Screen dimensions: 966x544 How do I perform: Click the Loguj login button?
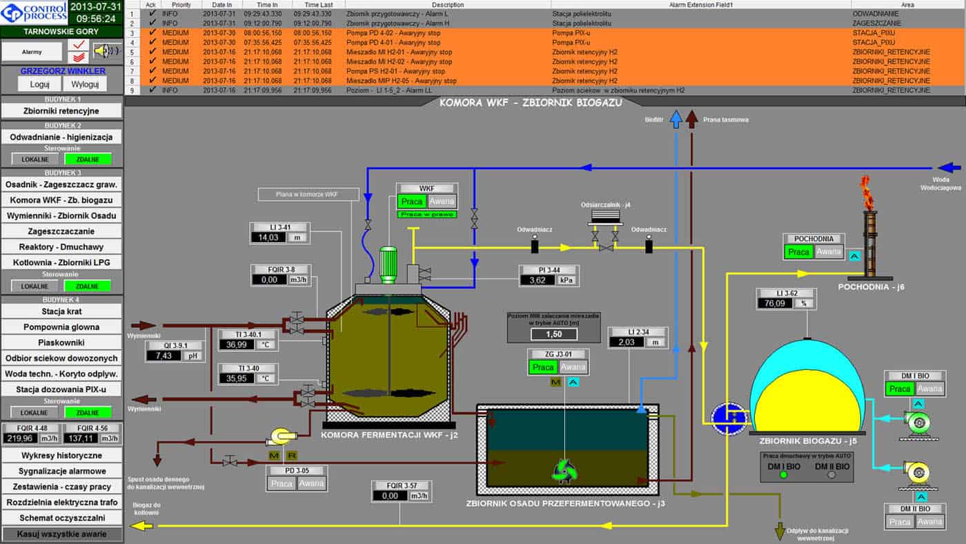pyautogui.click(x=40, y=84)
